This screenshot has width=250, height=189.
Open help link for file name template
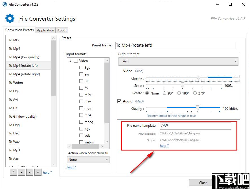click(164, 146)
